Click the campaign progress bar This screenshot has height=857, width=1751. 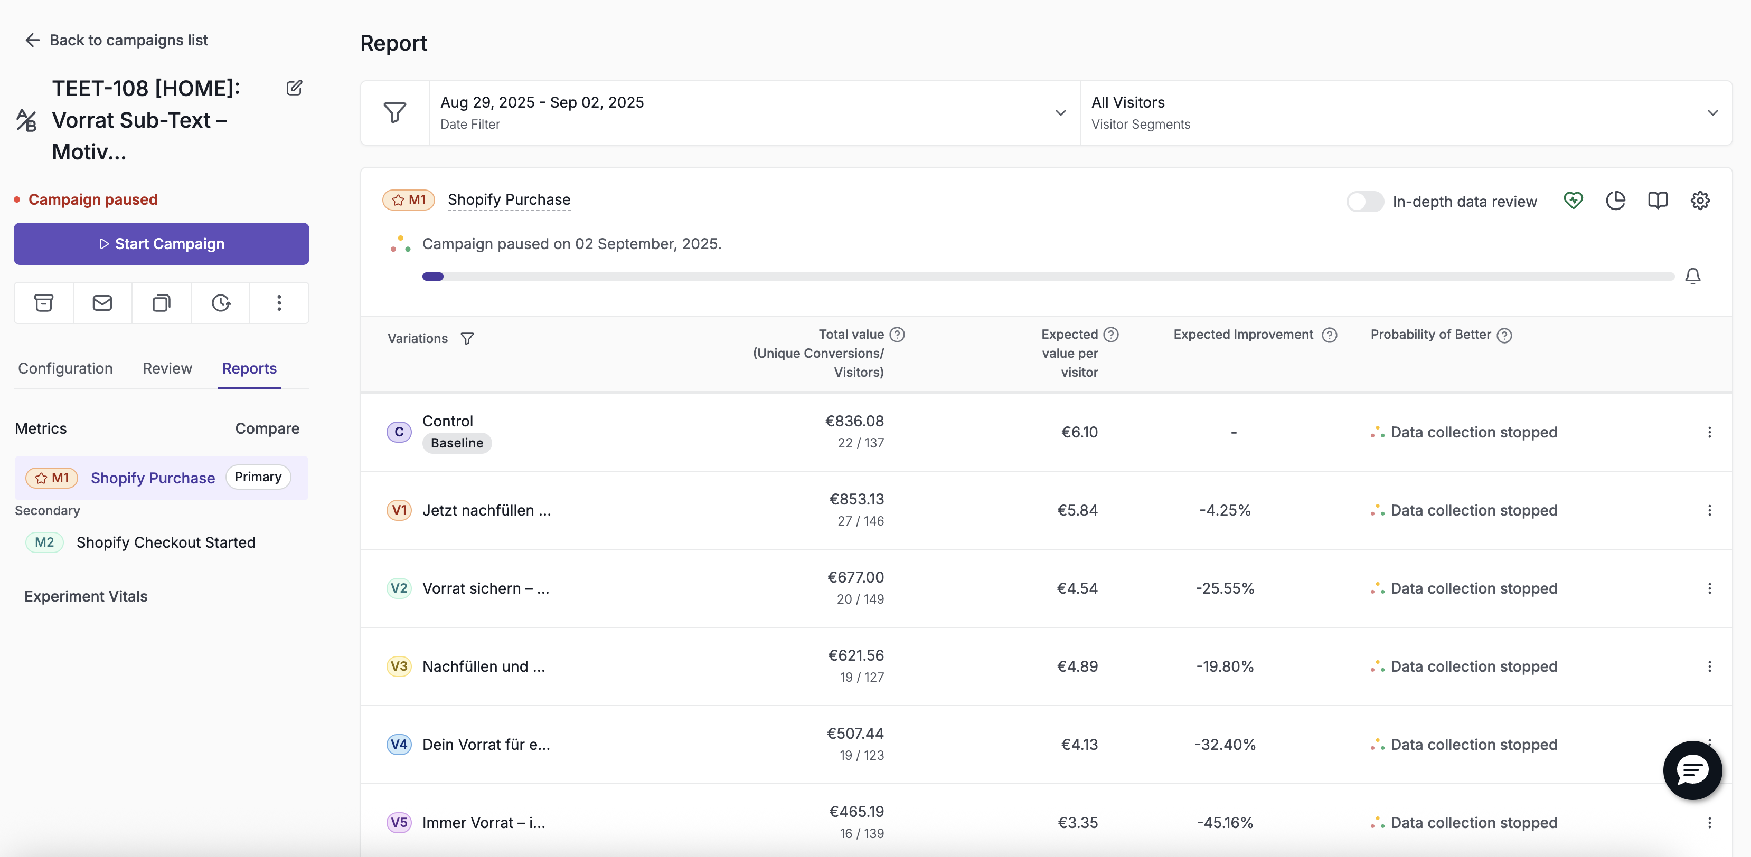tap(1048, 277)
